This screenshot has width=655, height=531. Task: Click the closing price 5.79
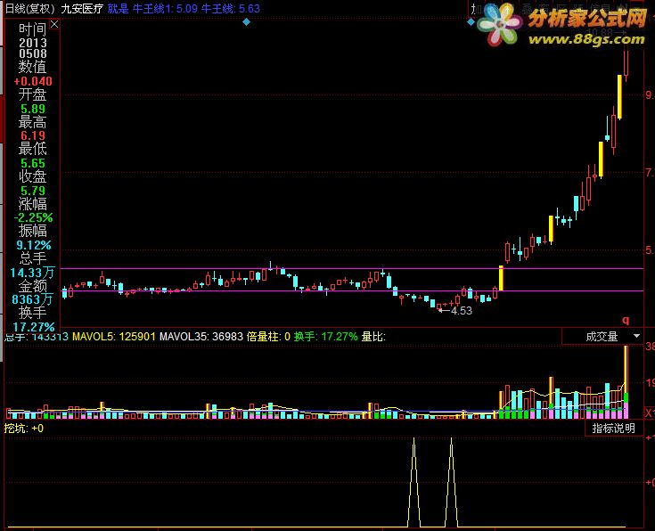coord(33,191)
